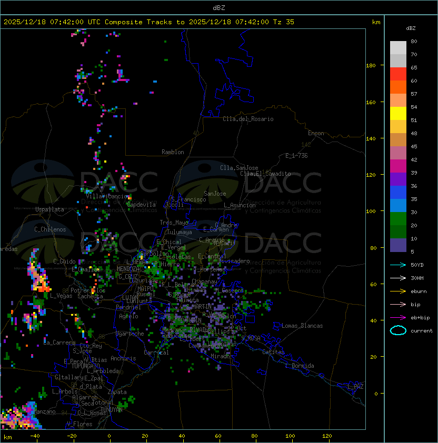Click the 'Divisadero' map label
The height and width of the screenshot is (443, 438).
click(234, 261)
